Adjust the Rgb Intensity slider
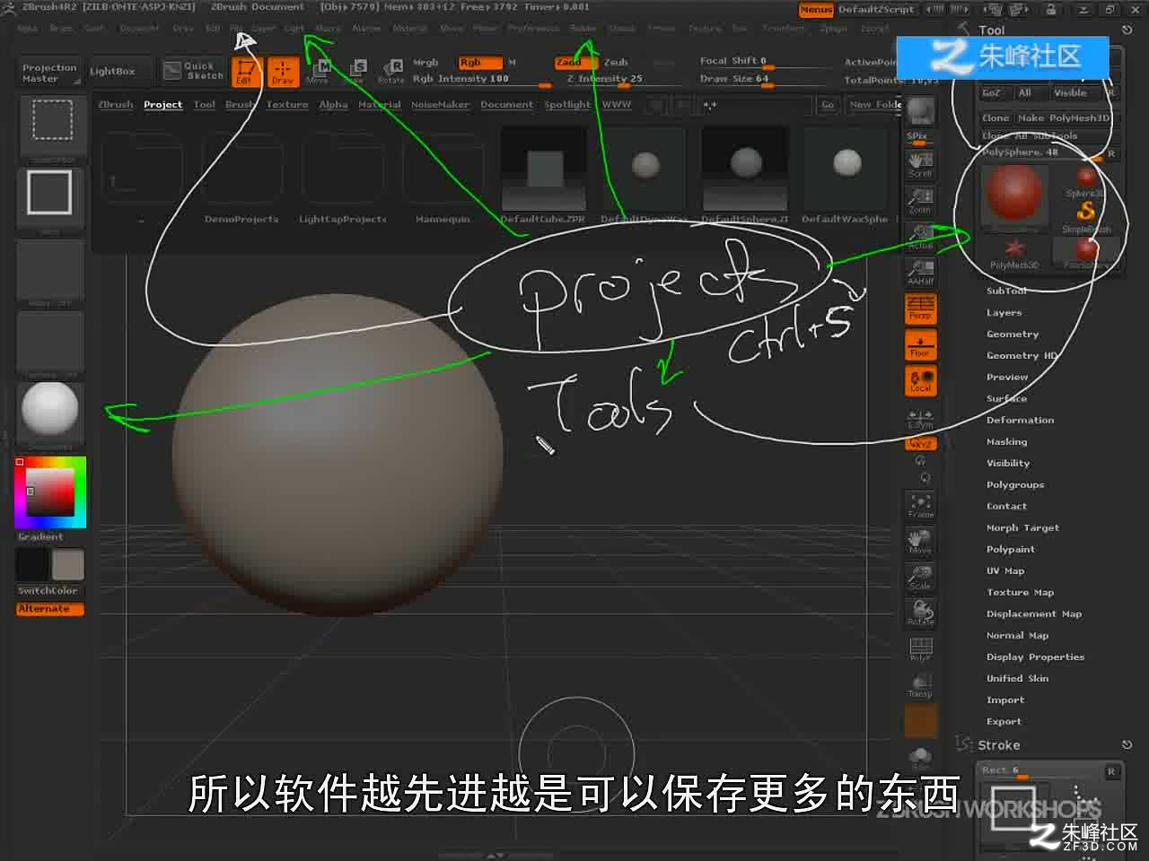Image resolution: width=1149 pixels, height=861 pixels. click(x=482, y=80)
